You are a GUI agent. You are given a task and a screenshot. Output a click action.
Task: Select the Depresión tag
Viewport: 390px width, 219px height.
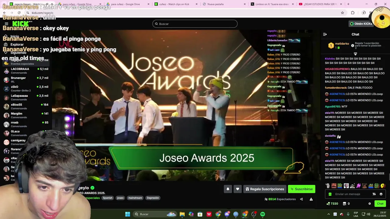click(x=153, y=198)
